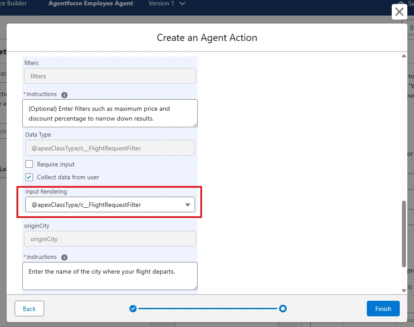The height and width of the screenshot is (327, 414).
Task: Click the Finish button
Action: tap(383, 308)
